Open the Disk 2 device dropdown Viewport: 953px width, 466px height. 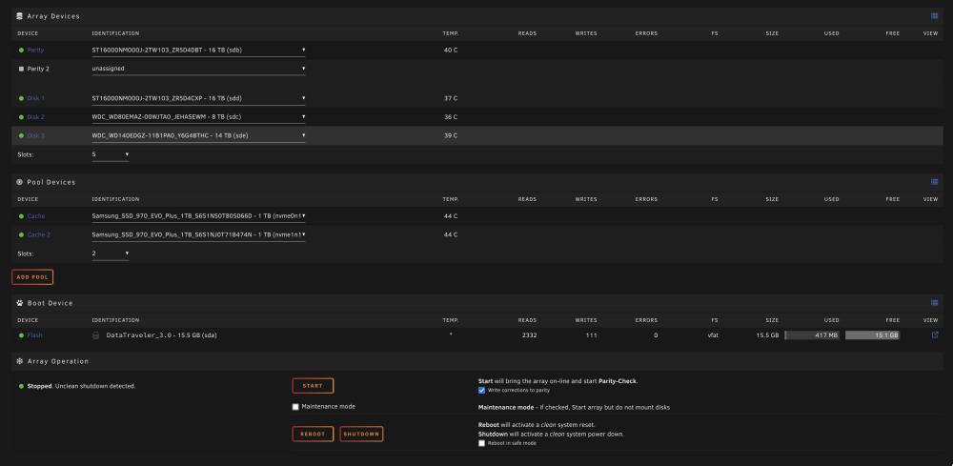point(199,116)
